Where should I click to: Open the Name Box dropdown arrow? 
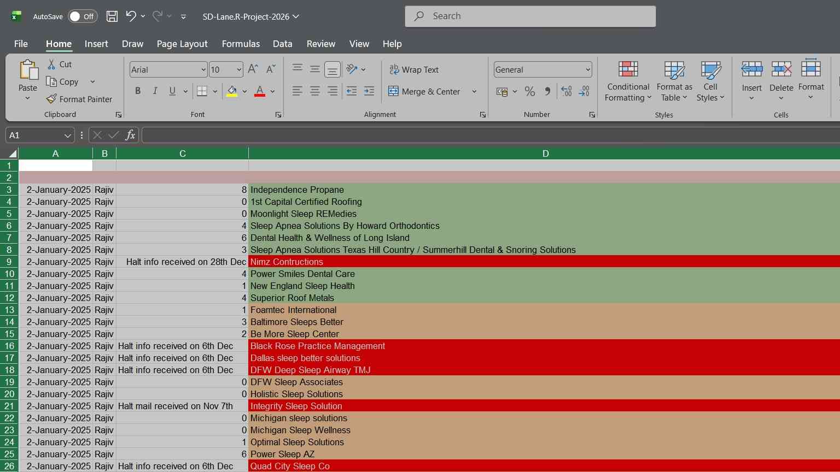pyautogui.click(x=68, y=135)
